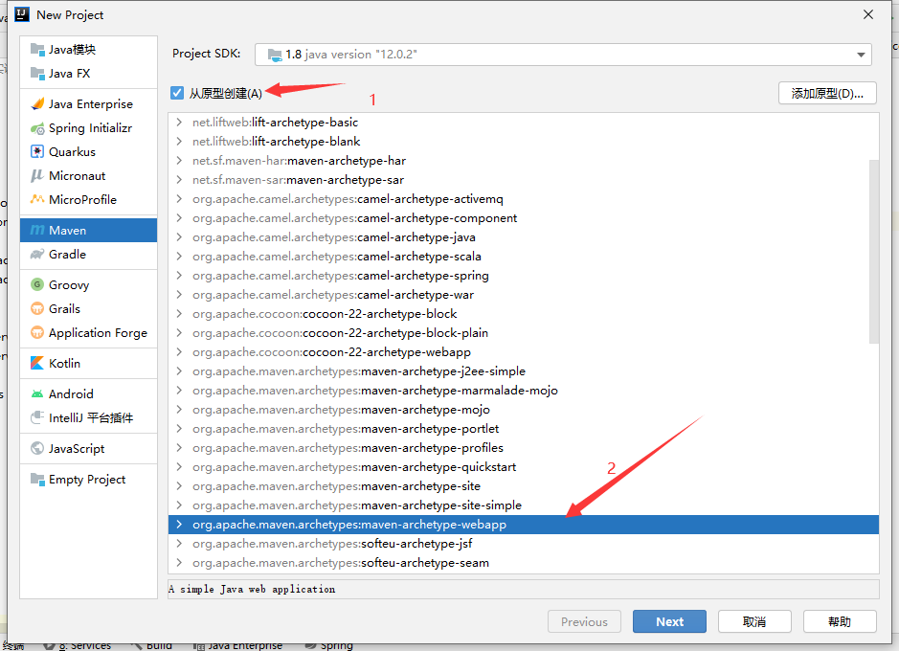Toggle the 从原型创建(A) checkbox
This screenshot has height=651, width=899.
click(x=176, y=93)
